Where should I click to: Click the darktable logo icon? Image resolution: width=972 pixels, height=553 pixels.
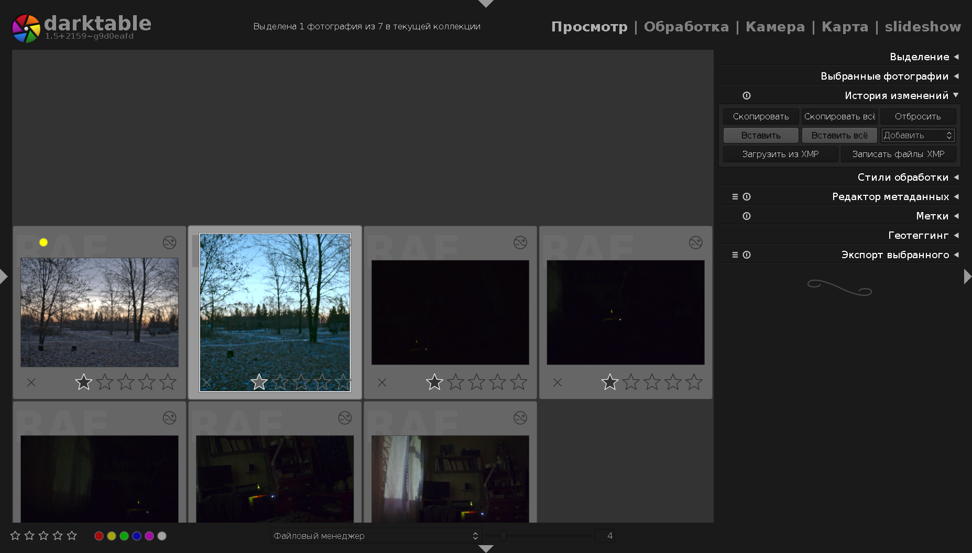[26, 28]
